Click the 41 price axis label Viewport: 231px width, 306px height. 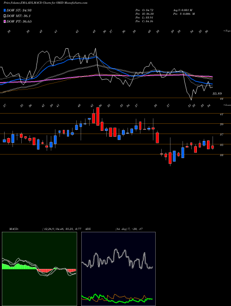[x=221, y=115]
